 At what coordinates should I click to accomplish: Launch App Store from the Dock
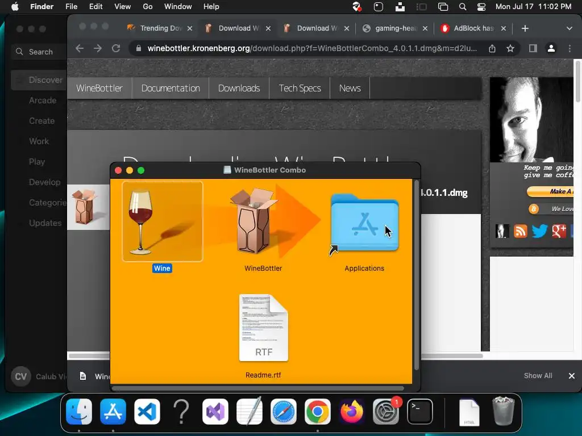pos(113,412)
